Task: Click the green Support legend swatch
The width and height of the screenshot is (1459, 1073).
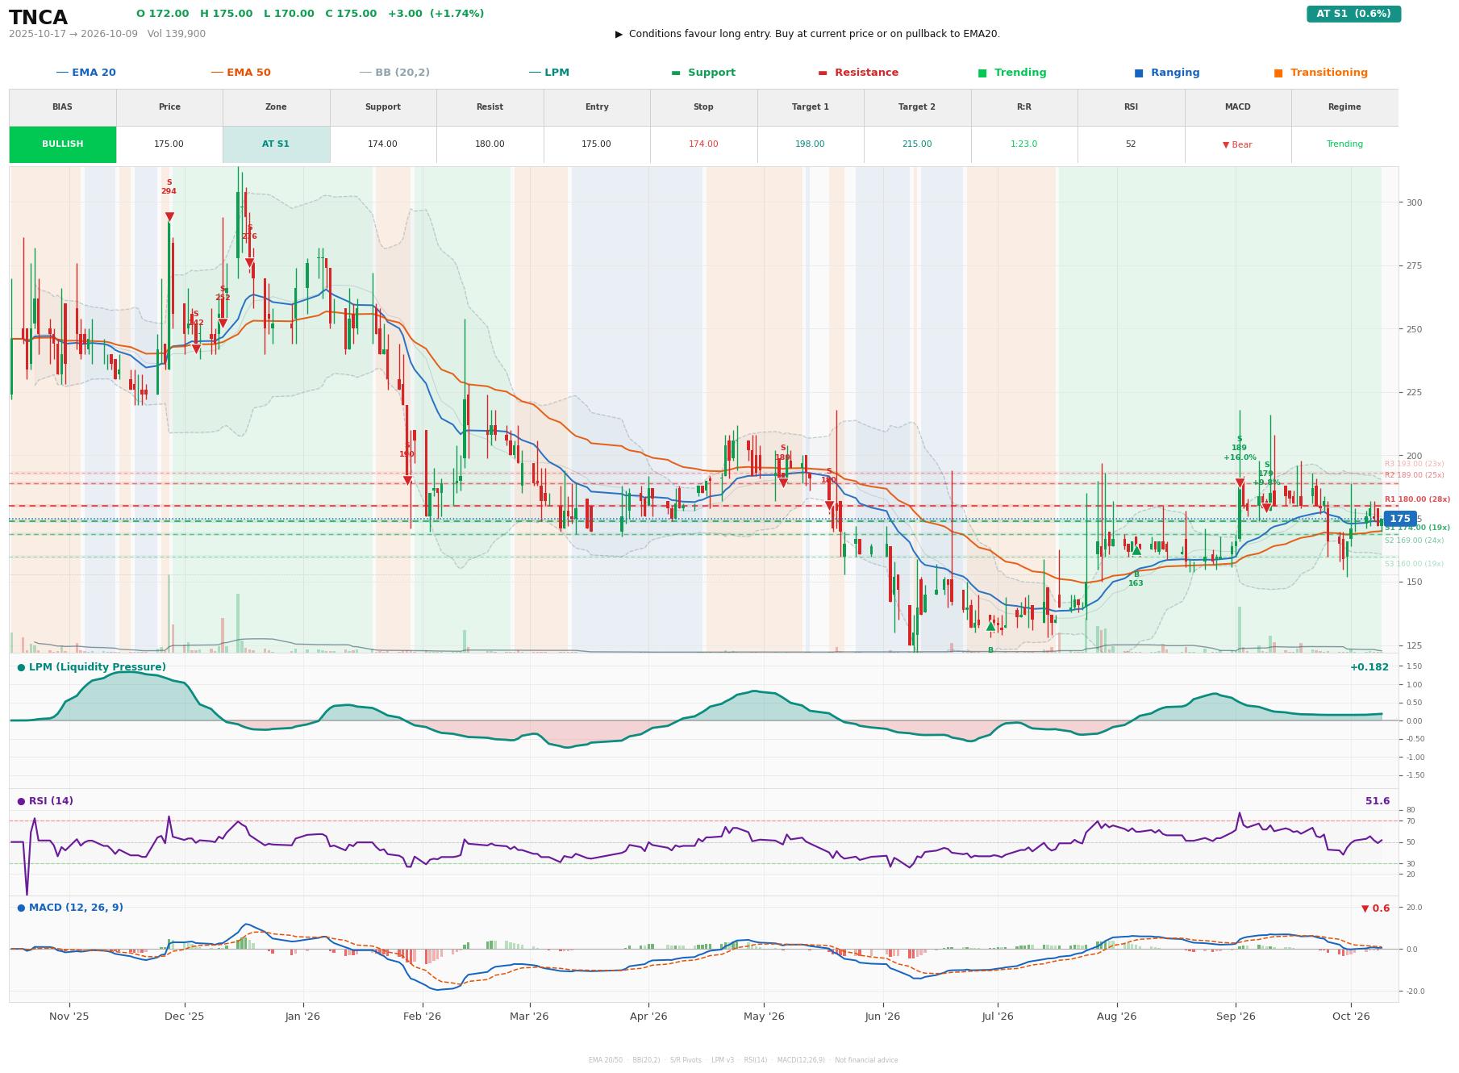Action: (x=676, y=73)
